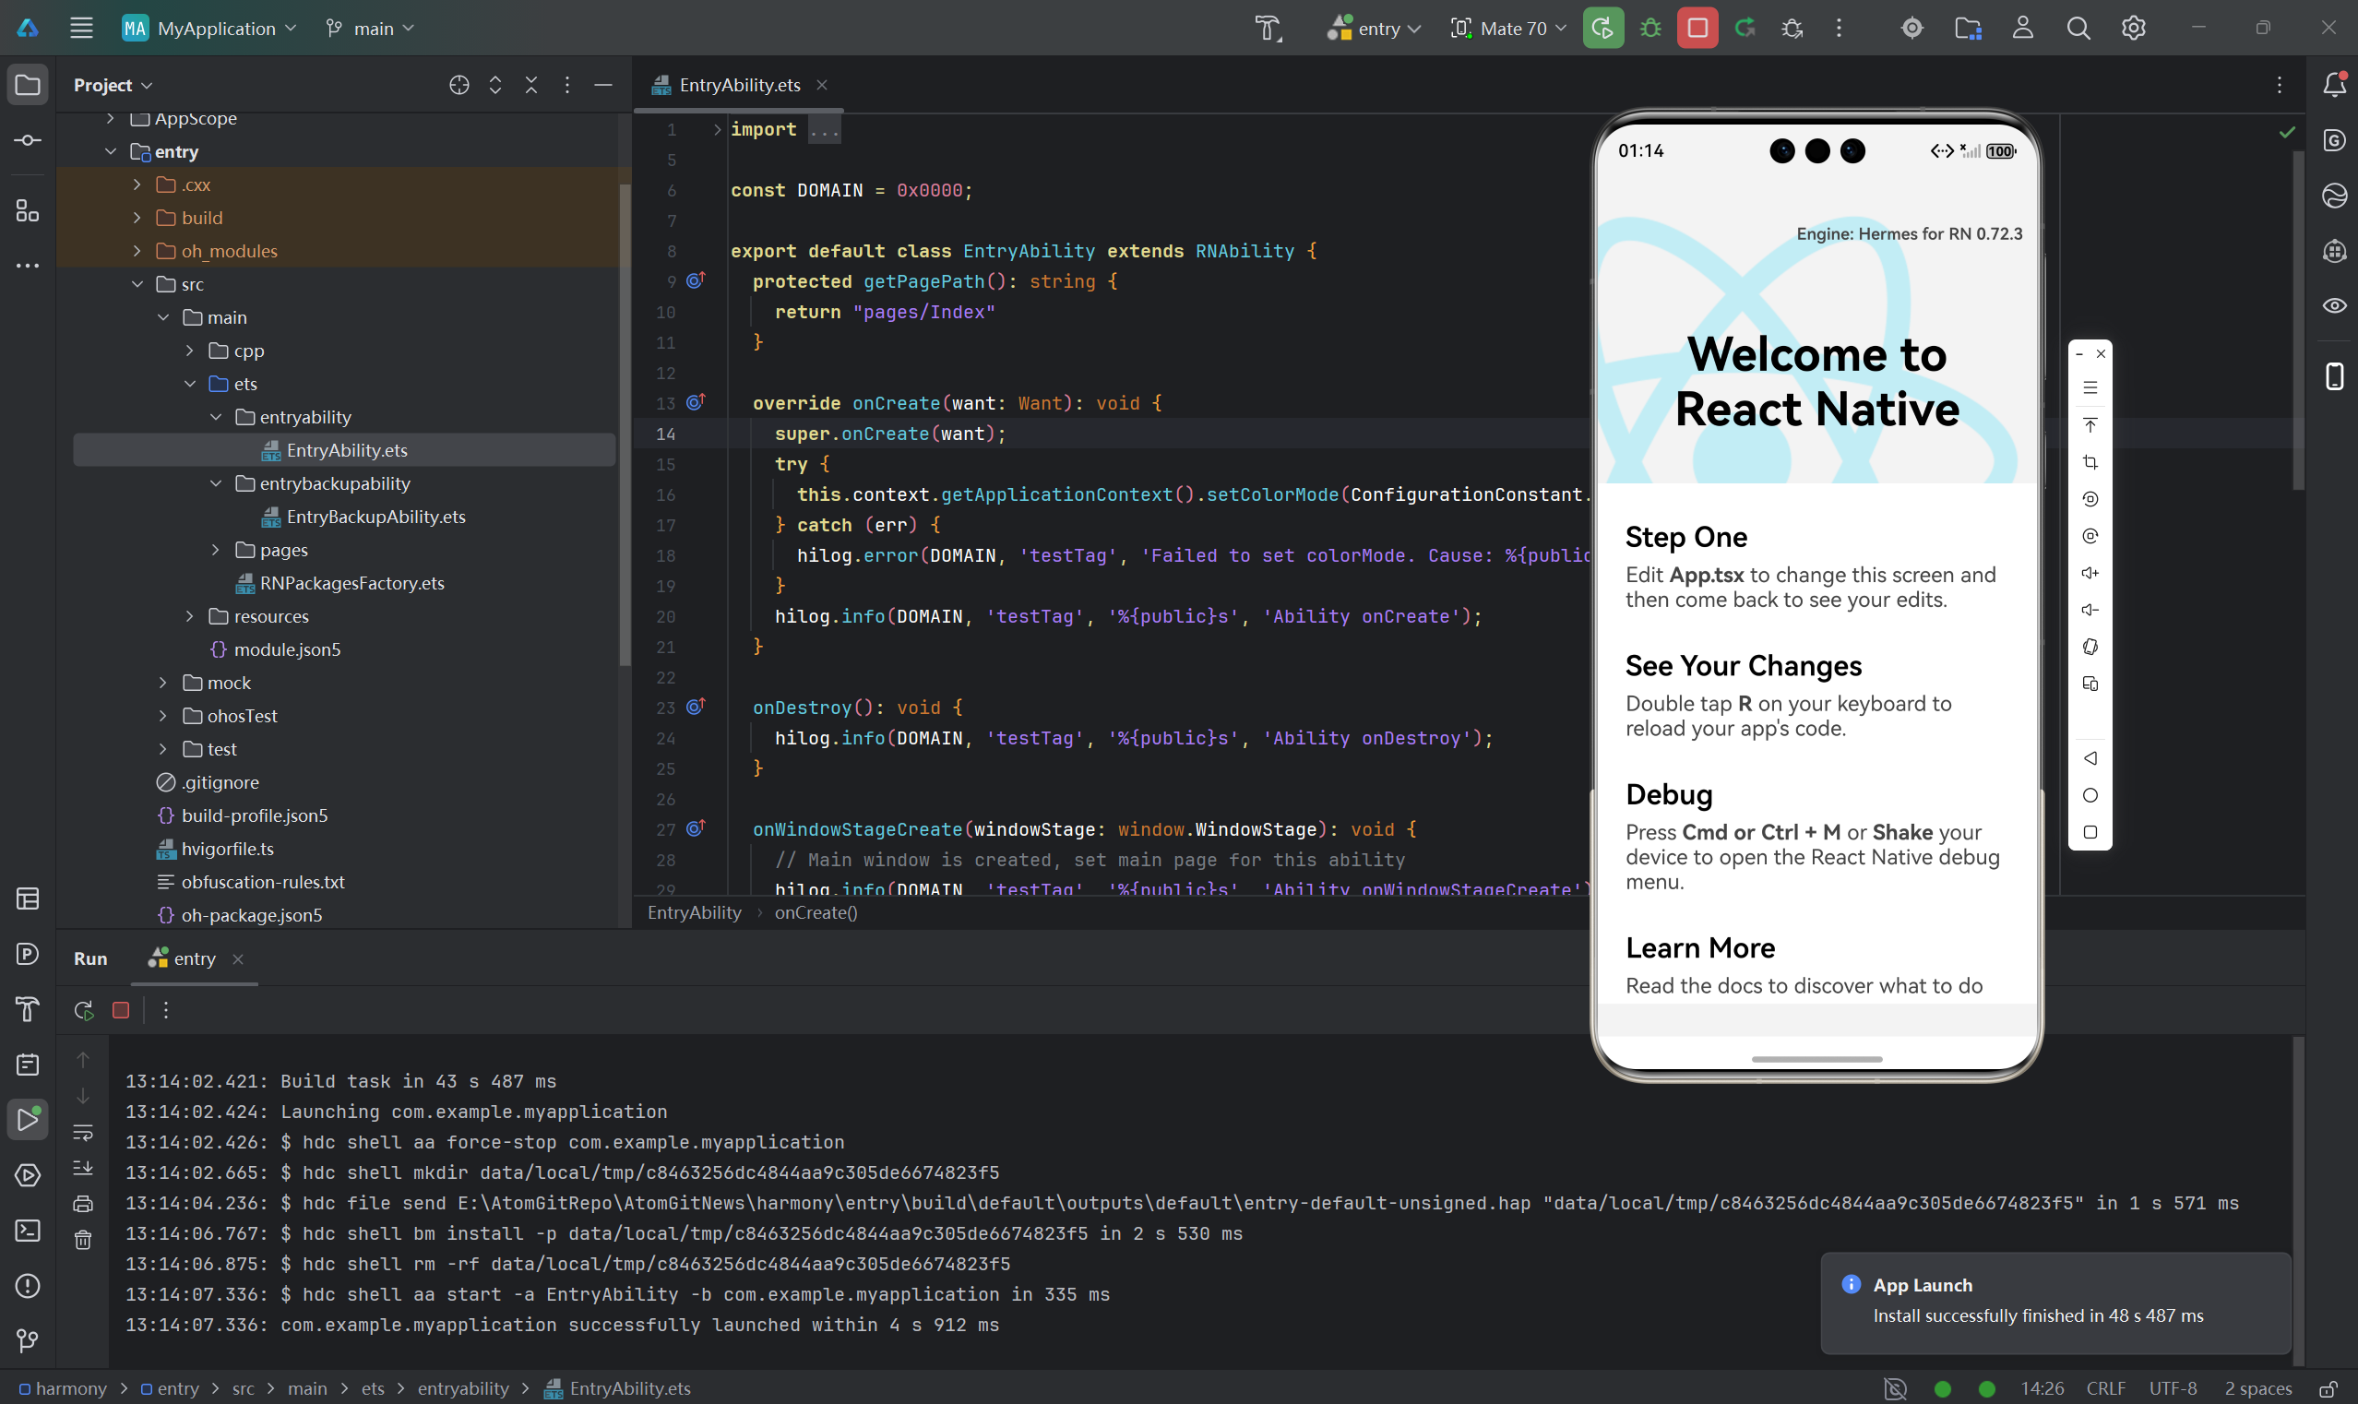Collapse the entrybackupability folder

click(216, 483)
